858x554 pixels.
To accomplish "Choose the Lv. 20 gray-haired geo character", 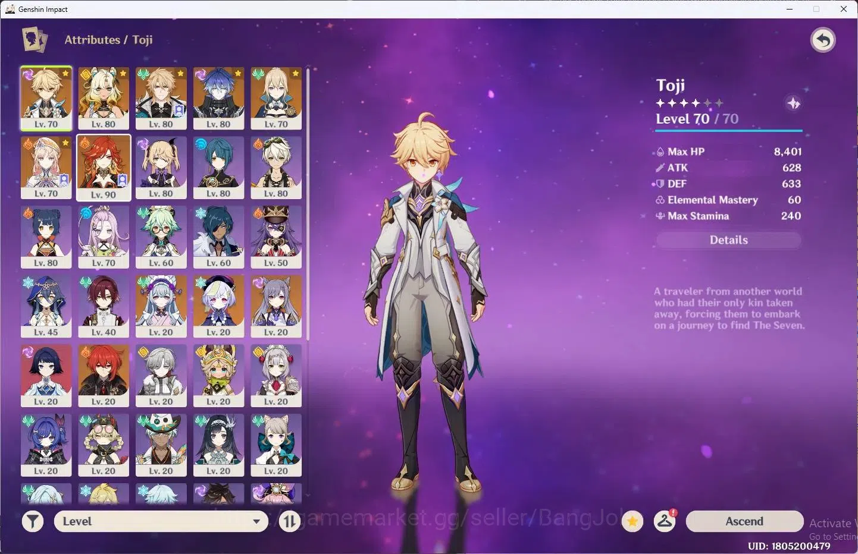I will (x=161, y=376).
